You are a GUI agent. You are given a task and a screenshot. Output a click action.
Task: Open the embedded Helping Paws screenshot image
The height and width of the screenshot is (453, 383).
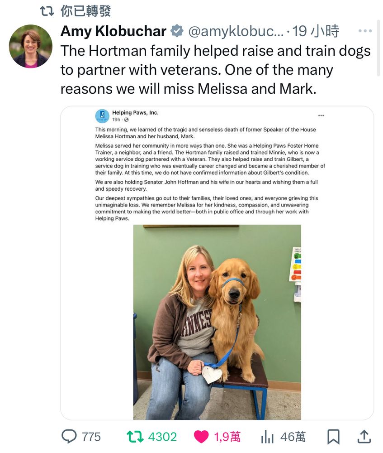217,263
